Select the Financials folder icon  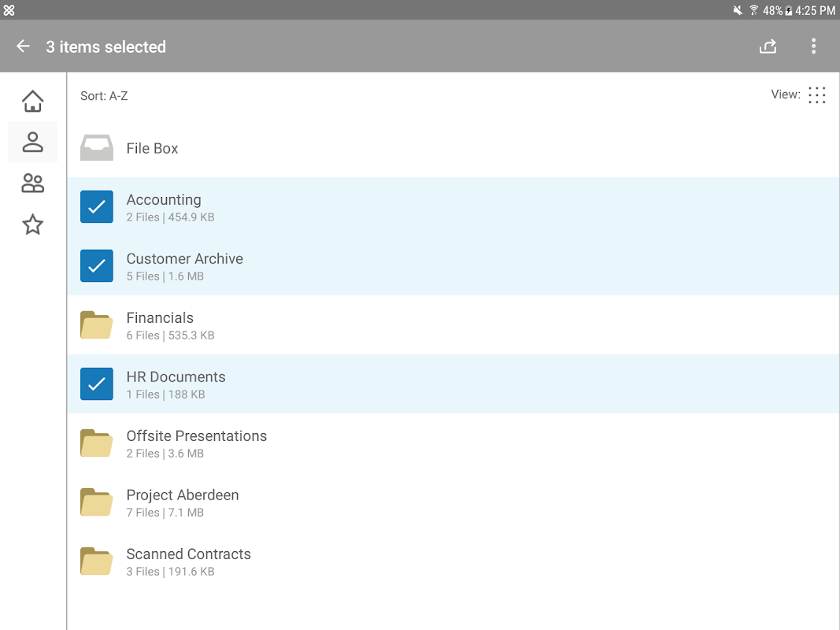pos(97,325)
